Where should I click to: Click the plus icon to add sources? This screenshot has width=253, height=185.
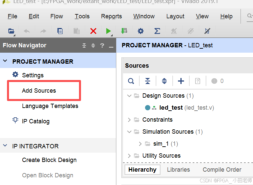coord(181,81)
